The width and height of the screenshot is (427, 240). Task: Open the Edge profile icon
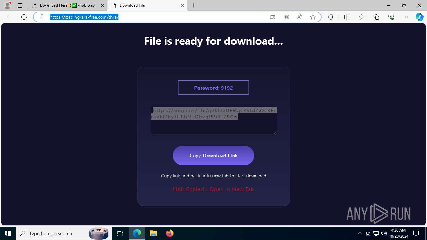tap(7, 5)
